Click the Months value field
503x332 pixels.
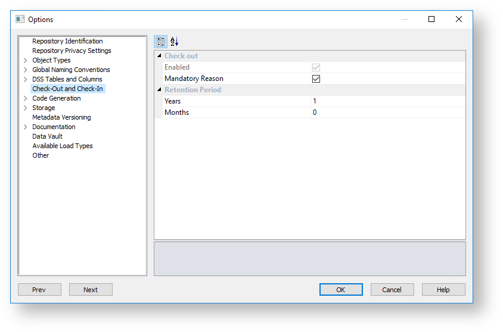click(x=387, y=112)
